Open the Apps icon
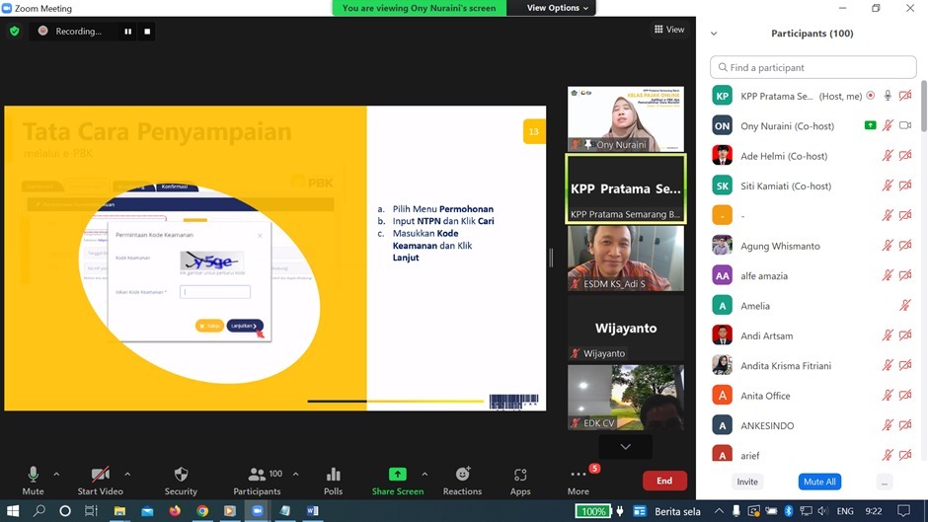 pos(520,475)
